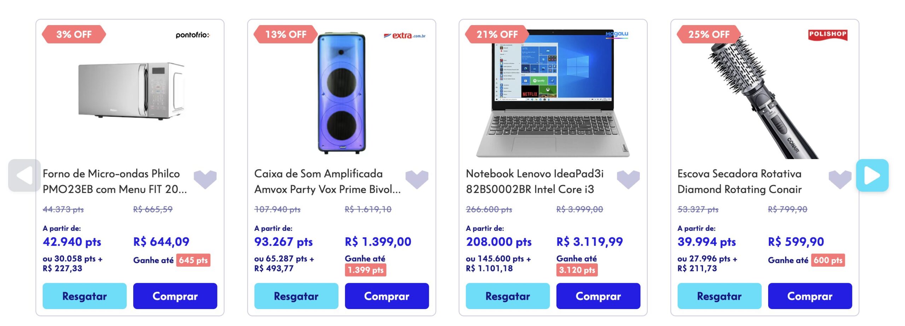The image size is (905, 326).
Task: Toggle heart on Amvox speaker card
Action: tap(417, 179)
